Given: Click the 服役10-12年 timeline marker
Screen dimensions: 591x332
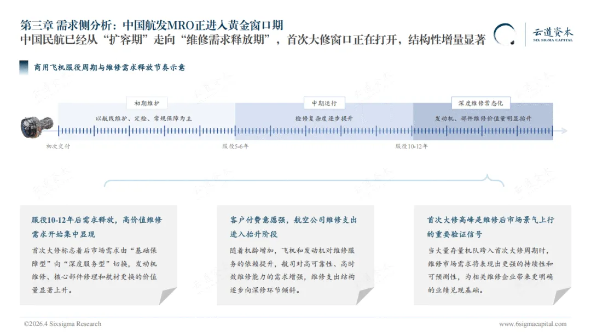Looking at the screenshot, I should point(412,146).
